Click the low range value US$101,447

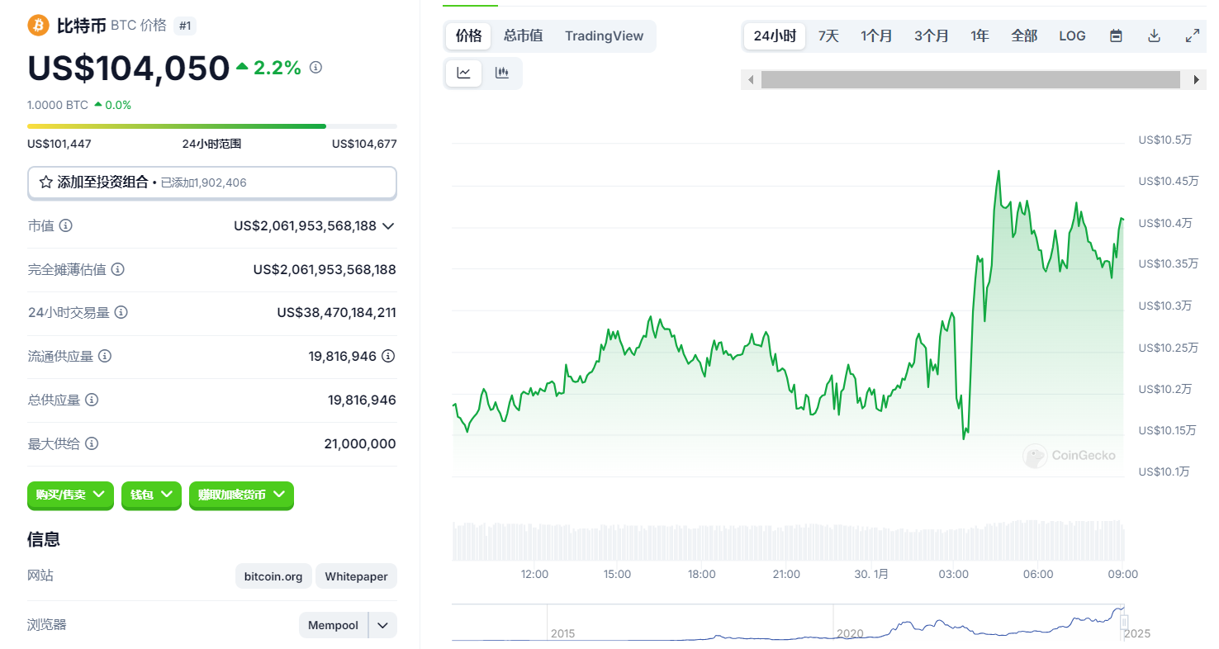click(59, 144)
